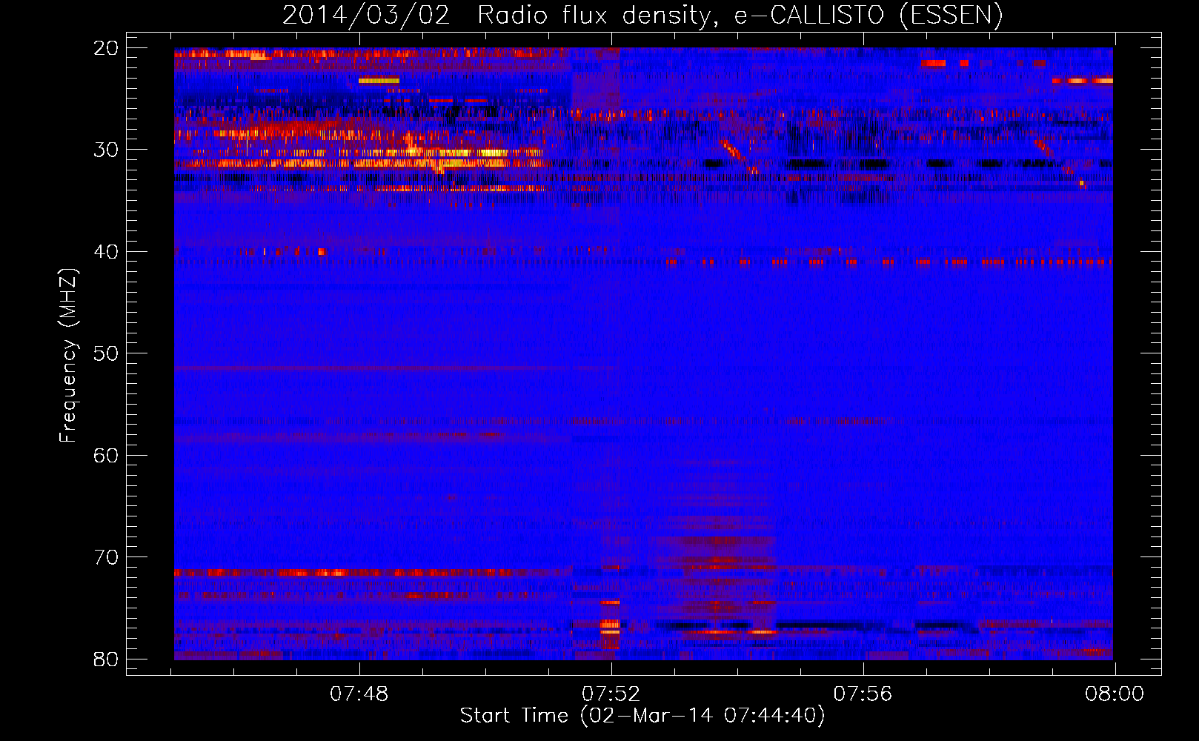The height and width of the screenshot is (741, 1199).
Task: Click the 07:56 time tick label
Action: tap(863, 694)
